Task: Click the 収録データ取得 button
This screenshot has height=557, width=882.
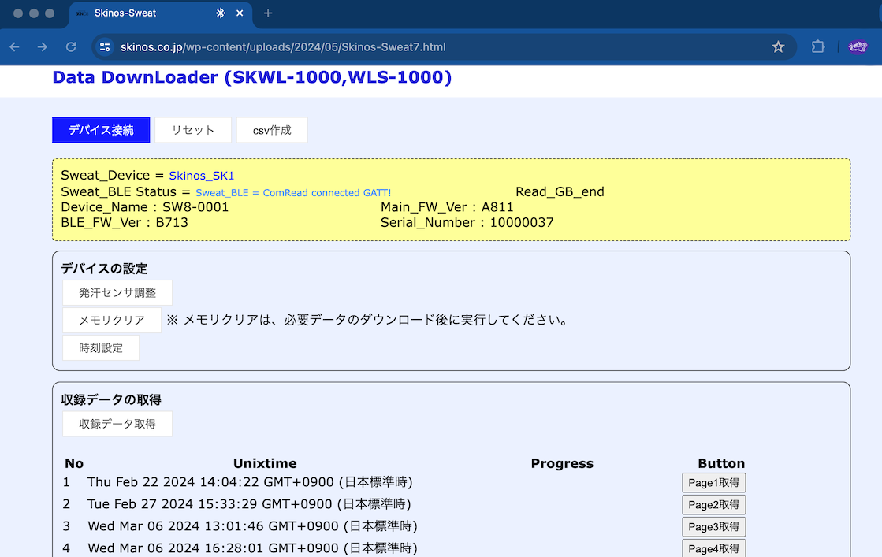Action: (117, 424)
